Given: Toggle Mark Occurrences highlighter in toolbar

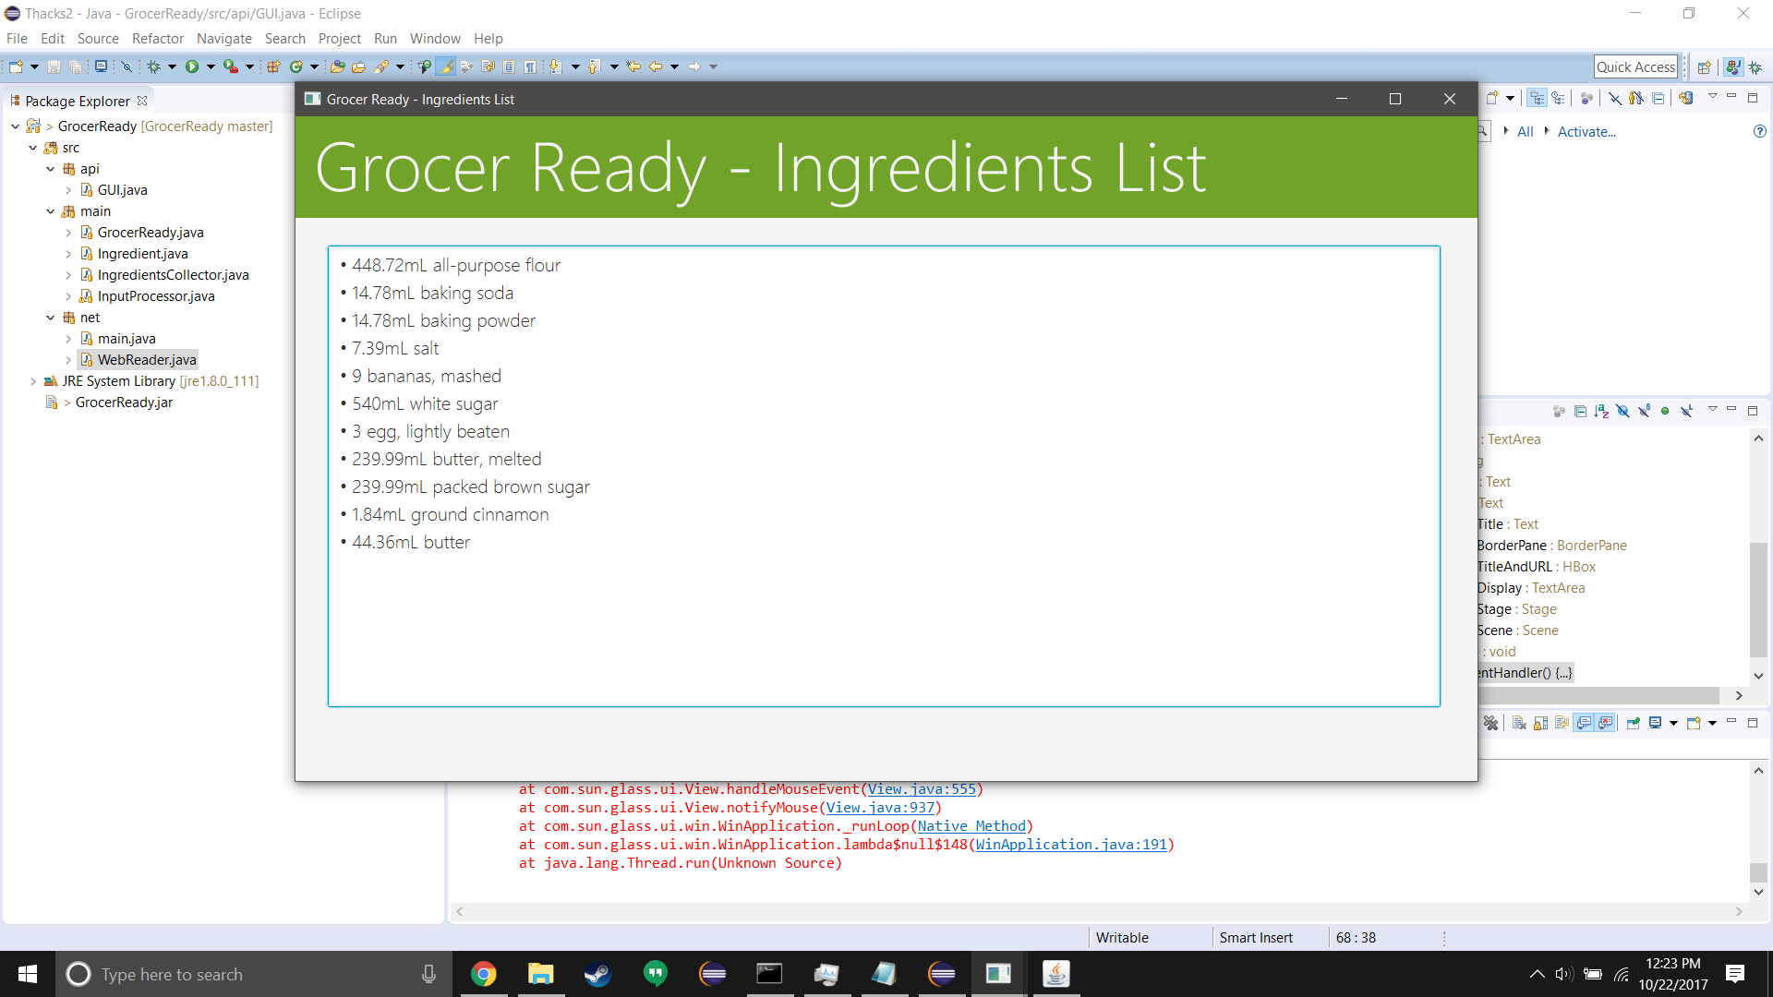Looking at the screenshot, I should click(446, 66).
